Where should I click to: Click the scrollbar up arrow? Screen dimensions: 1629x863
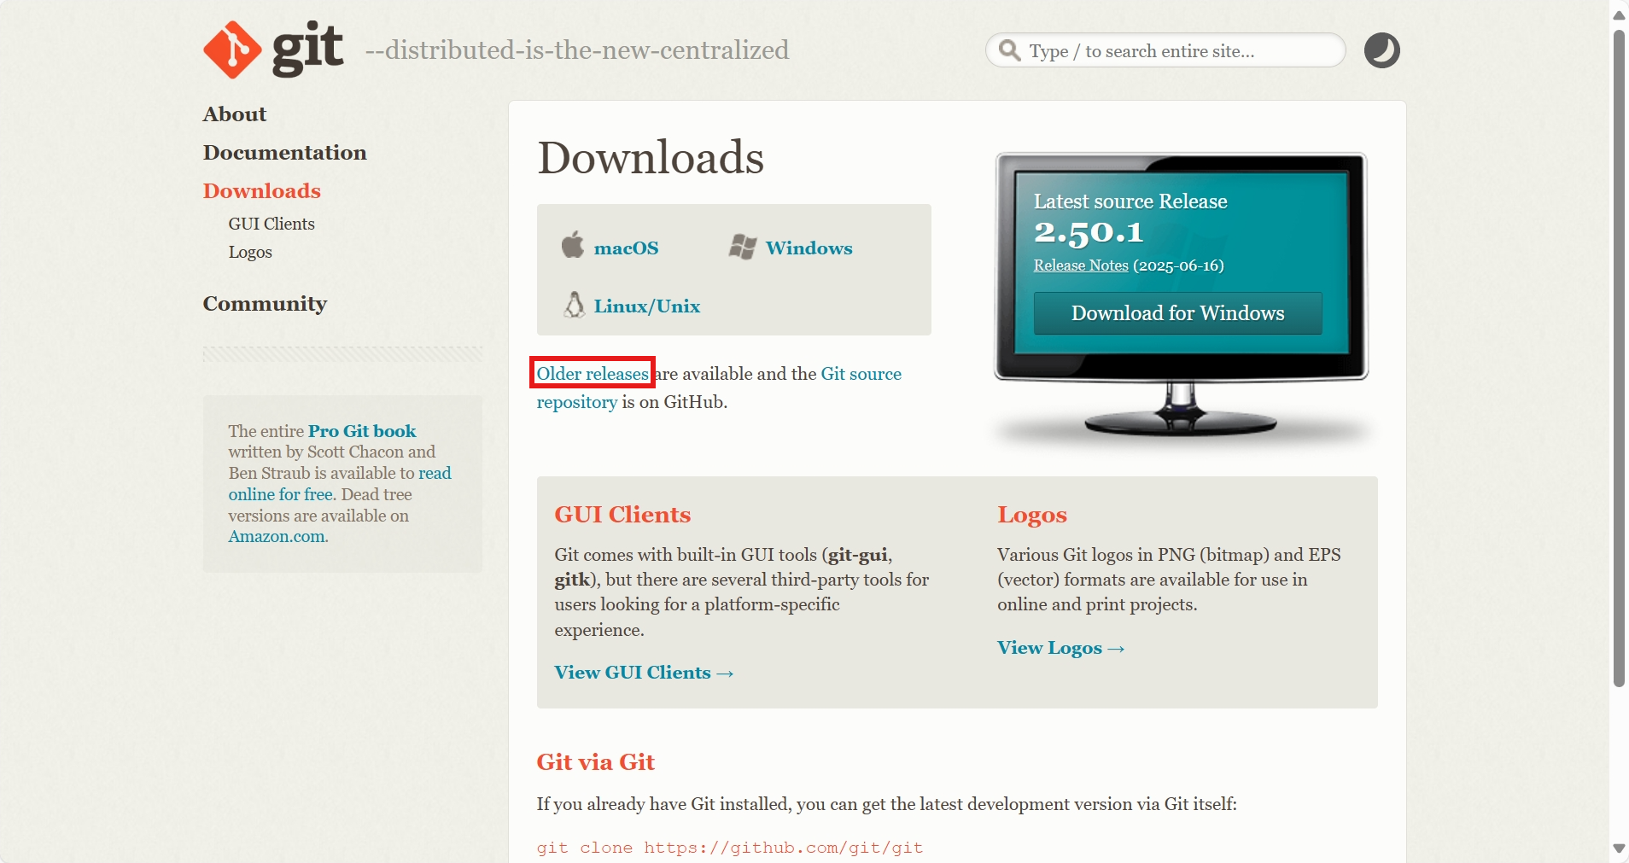tap(1619, 15)
